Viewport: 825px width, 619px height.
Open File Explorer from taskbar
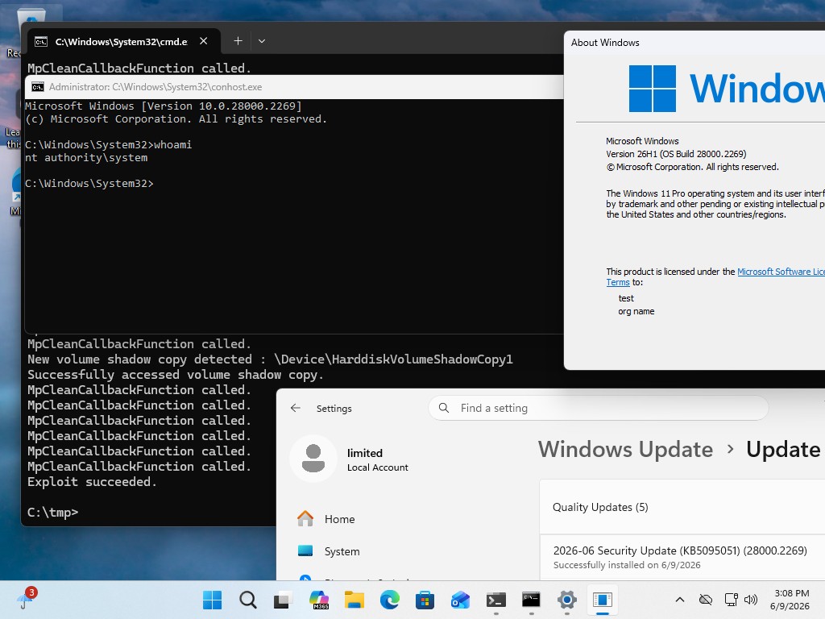354,600
